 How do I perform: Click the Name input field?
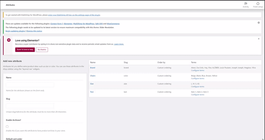pos(30,85)
